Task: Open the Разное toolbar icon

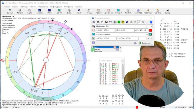Action: click(x=99, y=11)
